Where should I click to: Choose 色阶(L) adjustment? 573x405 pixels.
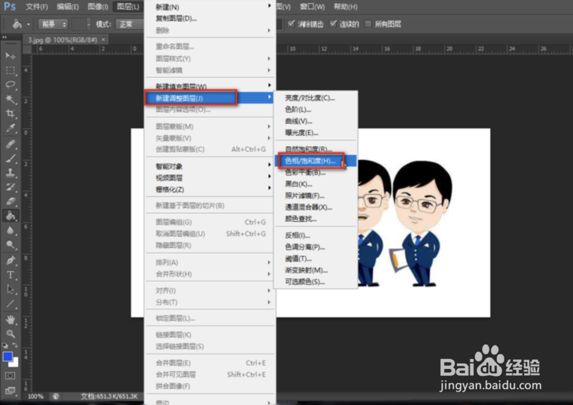click(315, 109)
